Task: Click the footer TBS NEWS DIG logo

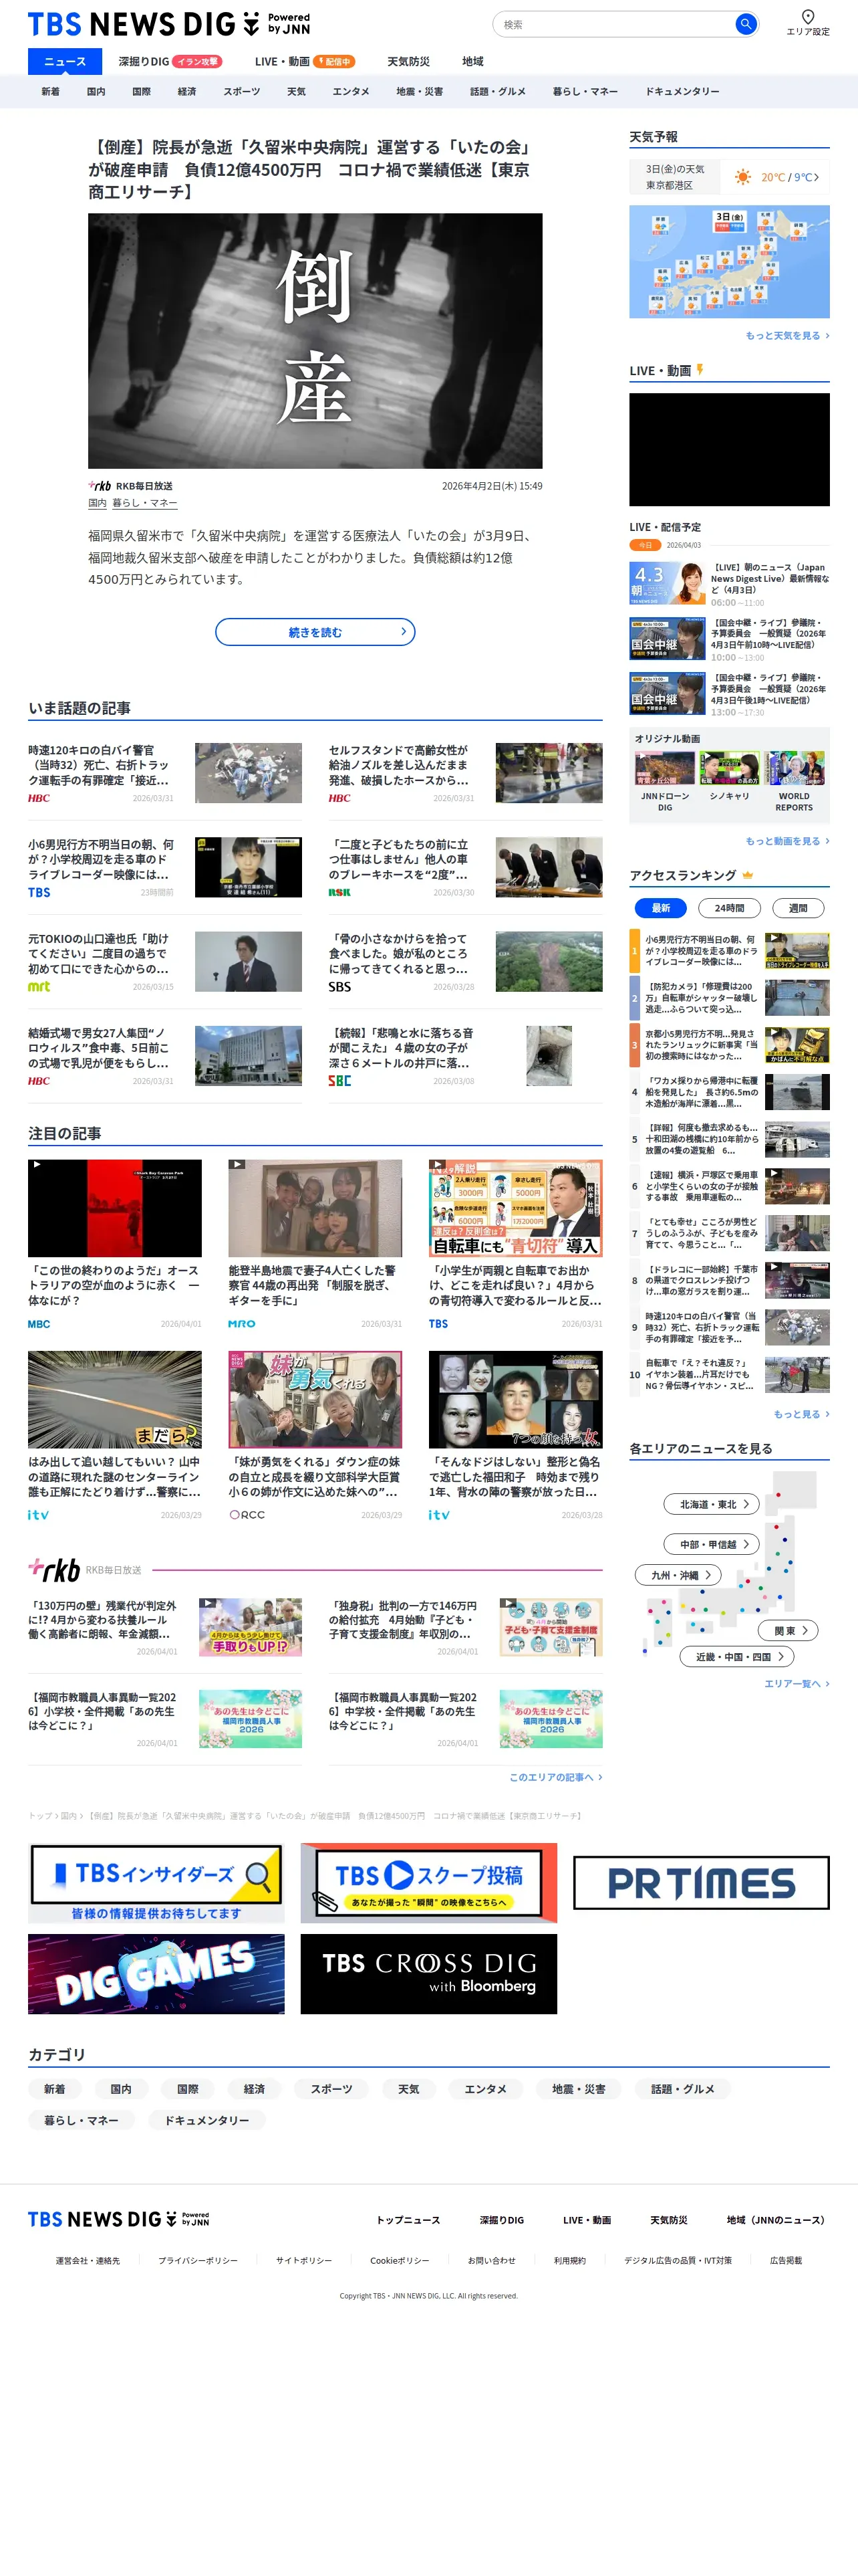Action: [118, 2219]
